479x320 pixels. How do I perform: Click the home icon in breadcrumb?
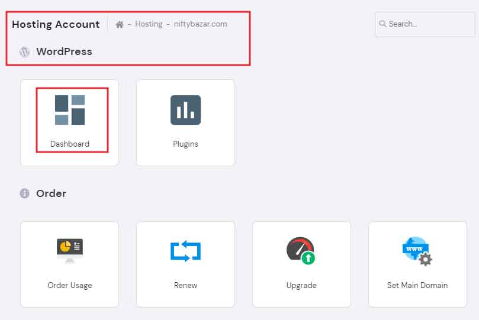click(120, 24)
